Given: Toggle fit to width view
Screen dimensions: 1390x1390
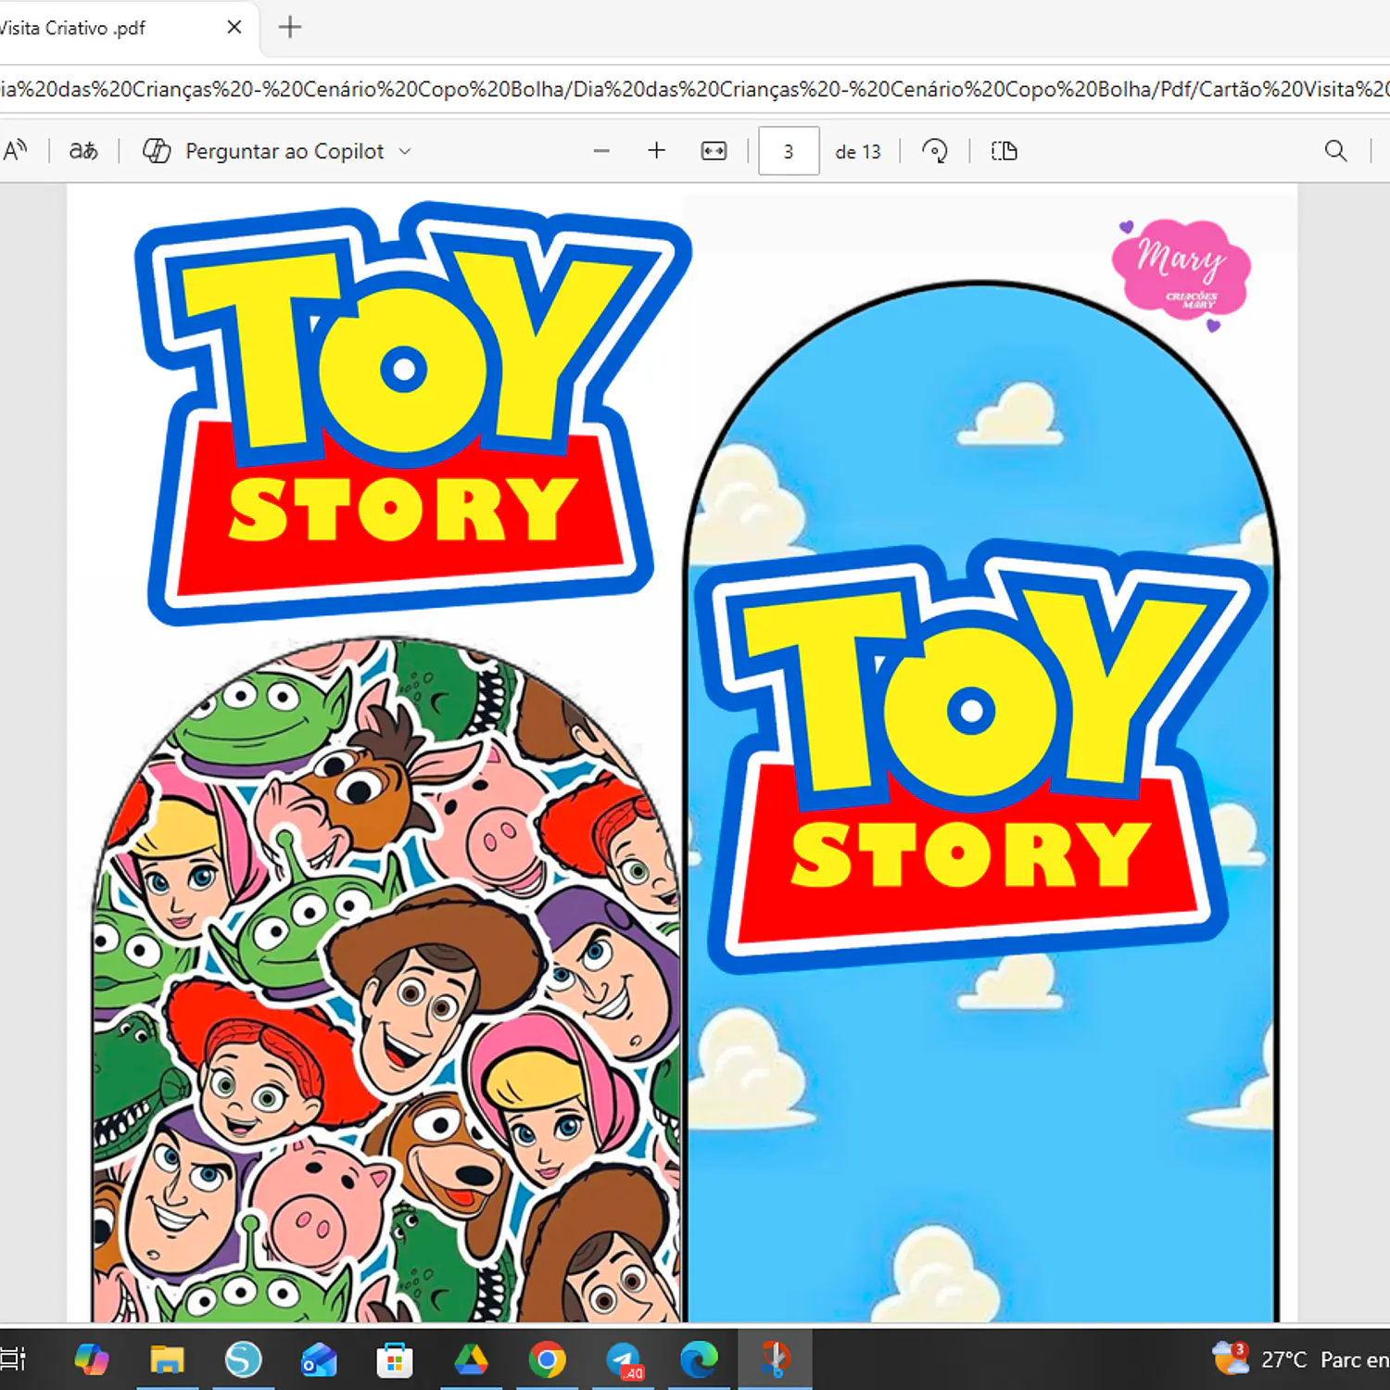Looking at the screenshot, I should [x=714, y=151].
